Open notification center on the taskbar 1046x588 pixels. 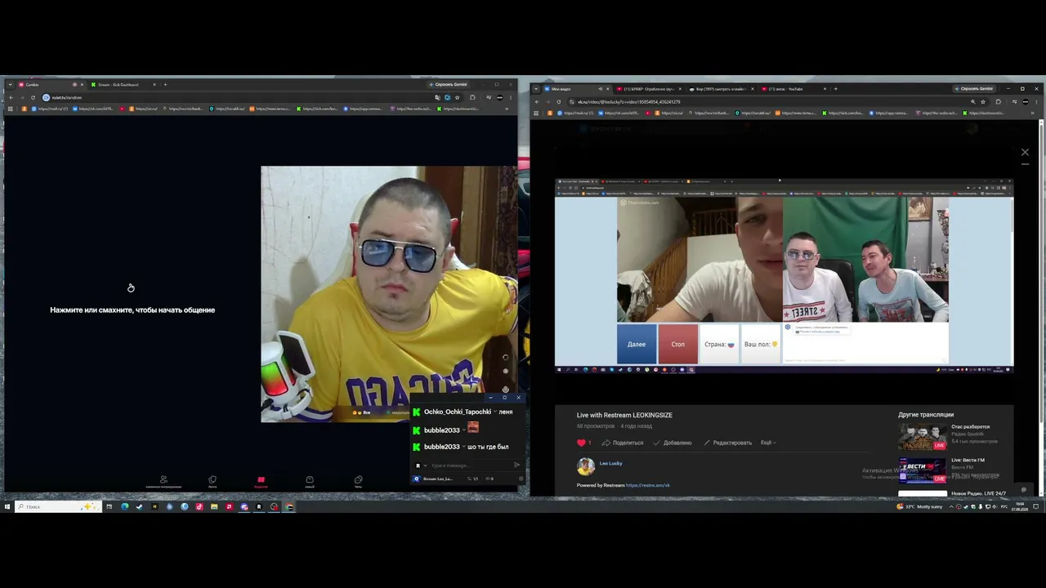click(1036, 506)
